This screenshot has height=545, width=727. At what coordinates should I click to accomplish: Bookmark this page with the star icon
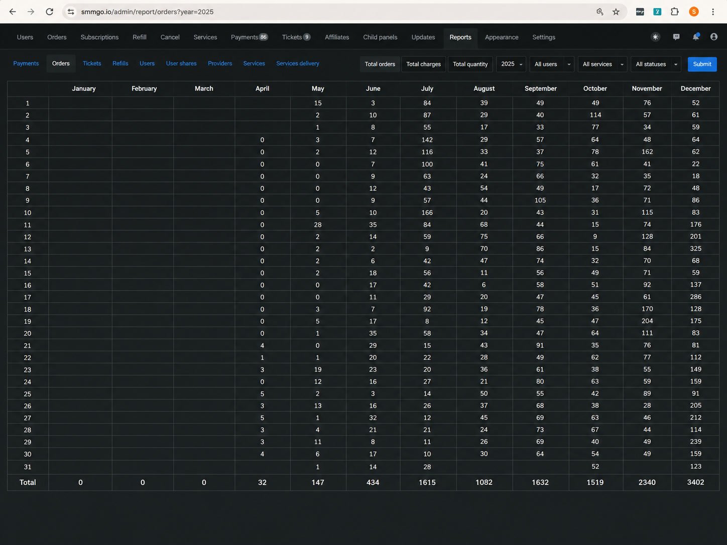click(x=616, y=12)
